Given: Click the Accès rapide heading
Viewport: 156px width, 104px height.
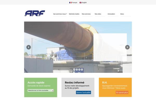Looking at the screenshot, I should [36, 82].
